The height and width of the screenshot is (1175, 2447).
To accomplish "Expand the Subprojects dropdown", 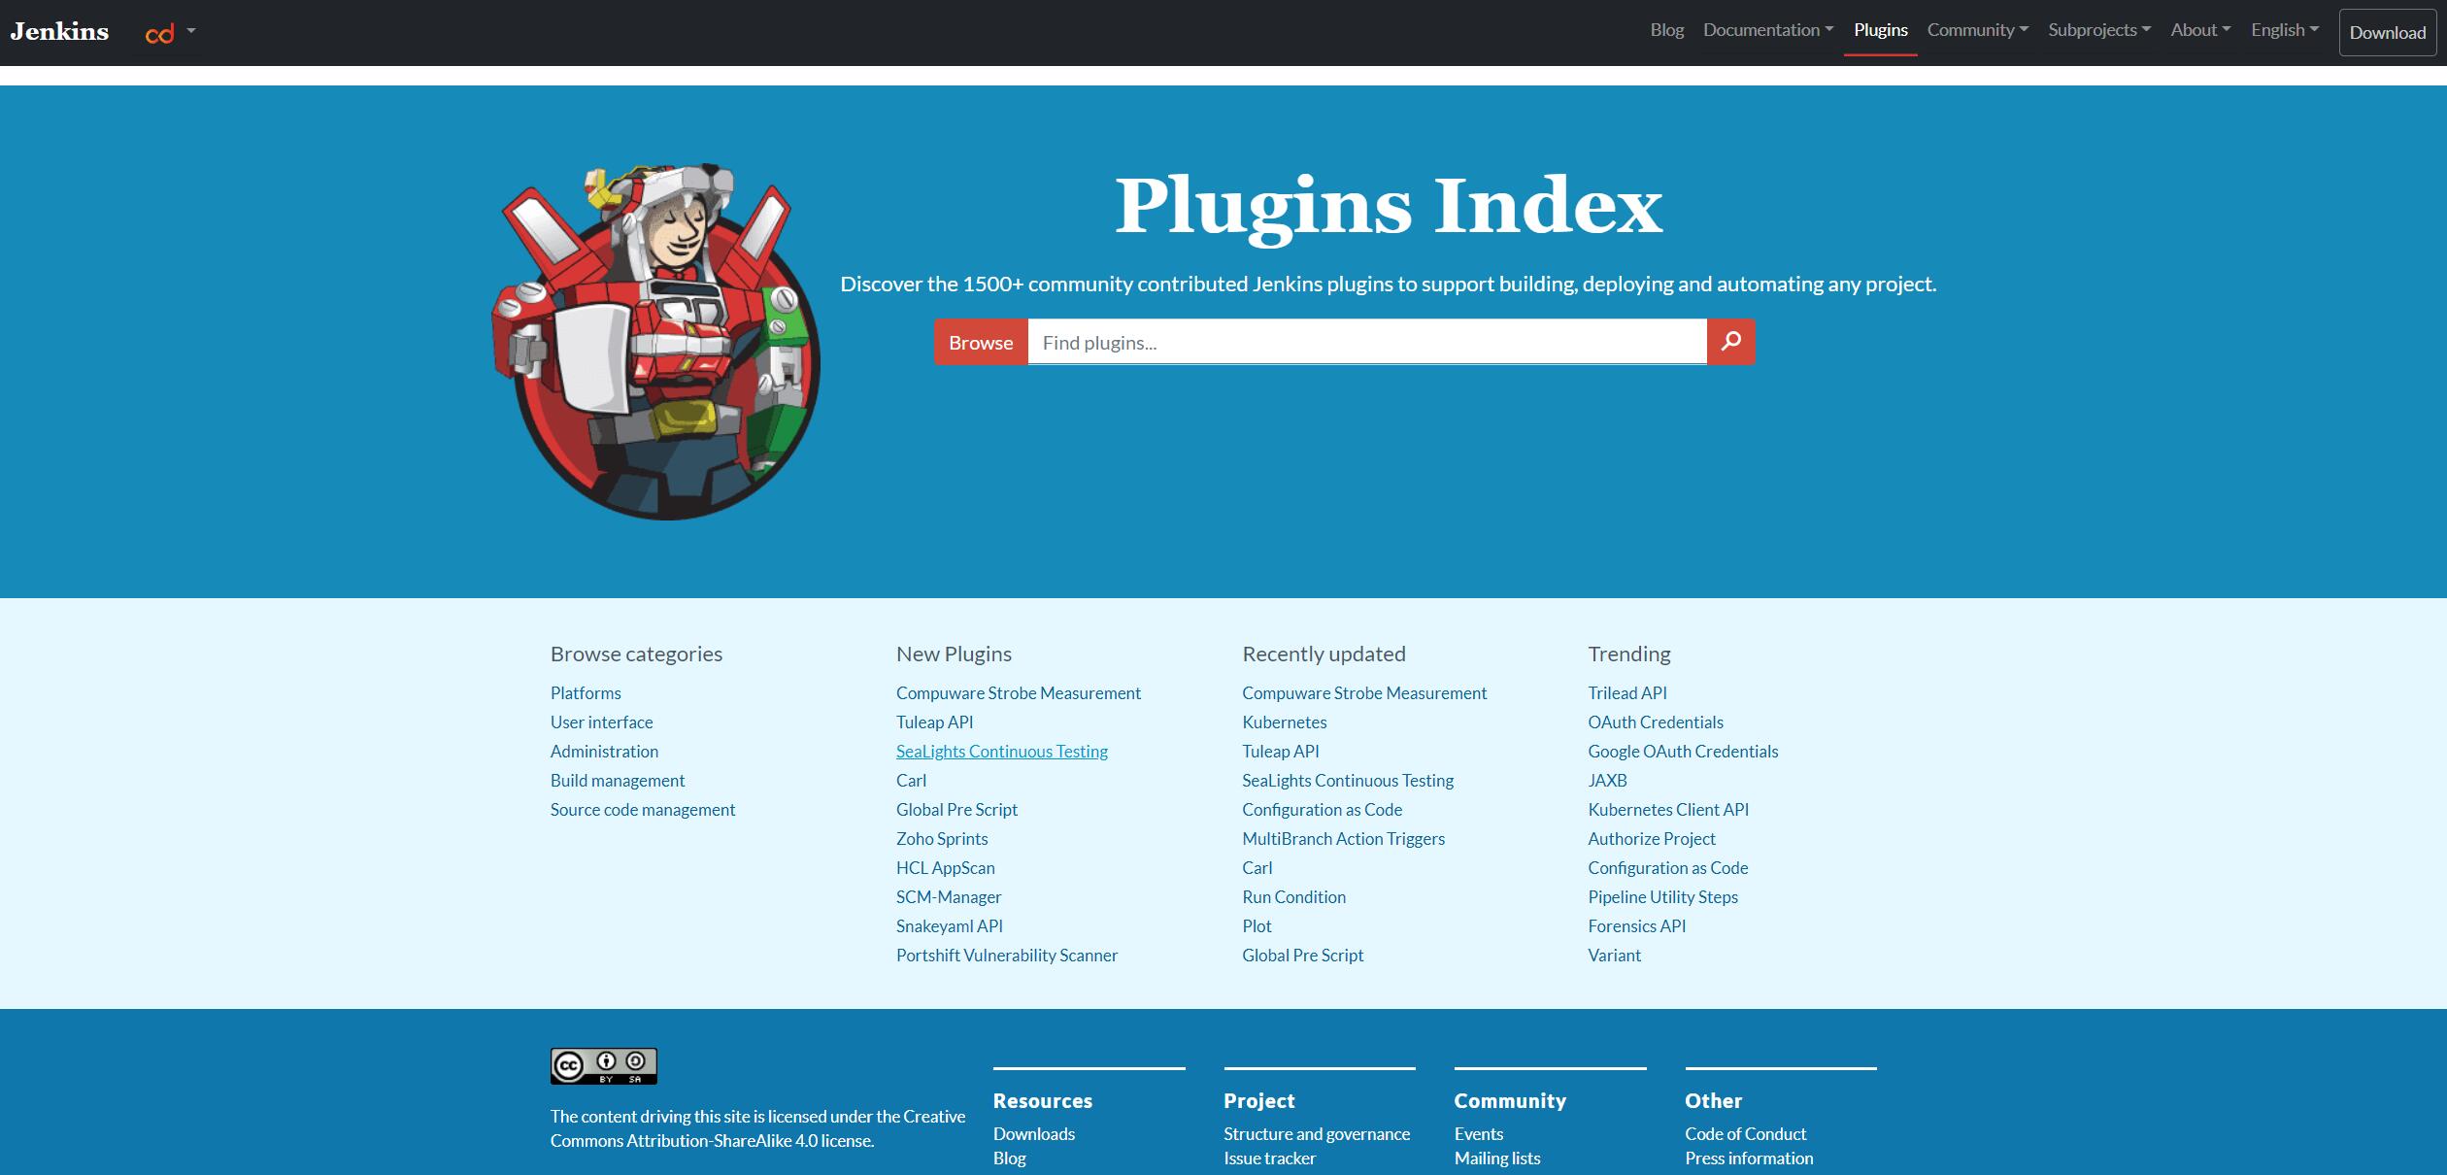I will coord(2098,30).
